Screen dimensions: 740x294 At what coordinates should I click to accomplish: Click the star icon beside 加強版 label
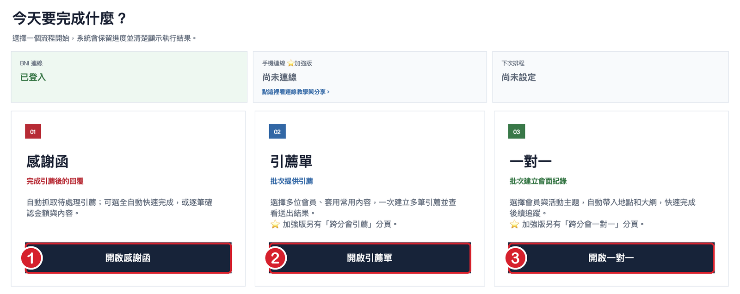[290, 63]
